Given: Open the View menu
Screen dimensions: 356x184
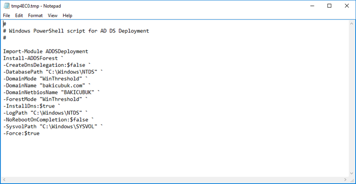Looking at the screenshot, I should point(52,15).
